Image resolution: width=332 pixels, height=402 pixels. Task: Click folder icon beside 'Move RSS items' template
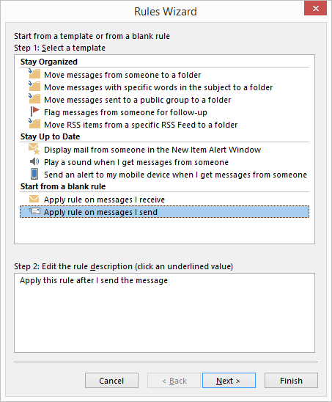[34, 123]
